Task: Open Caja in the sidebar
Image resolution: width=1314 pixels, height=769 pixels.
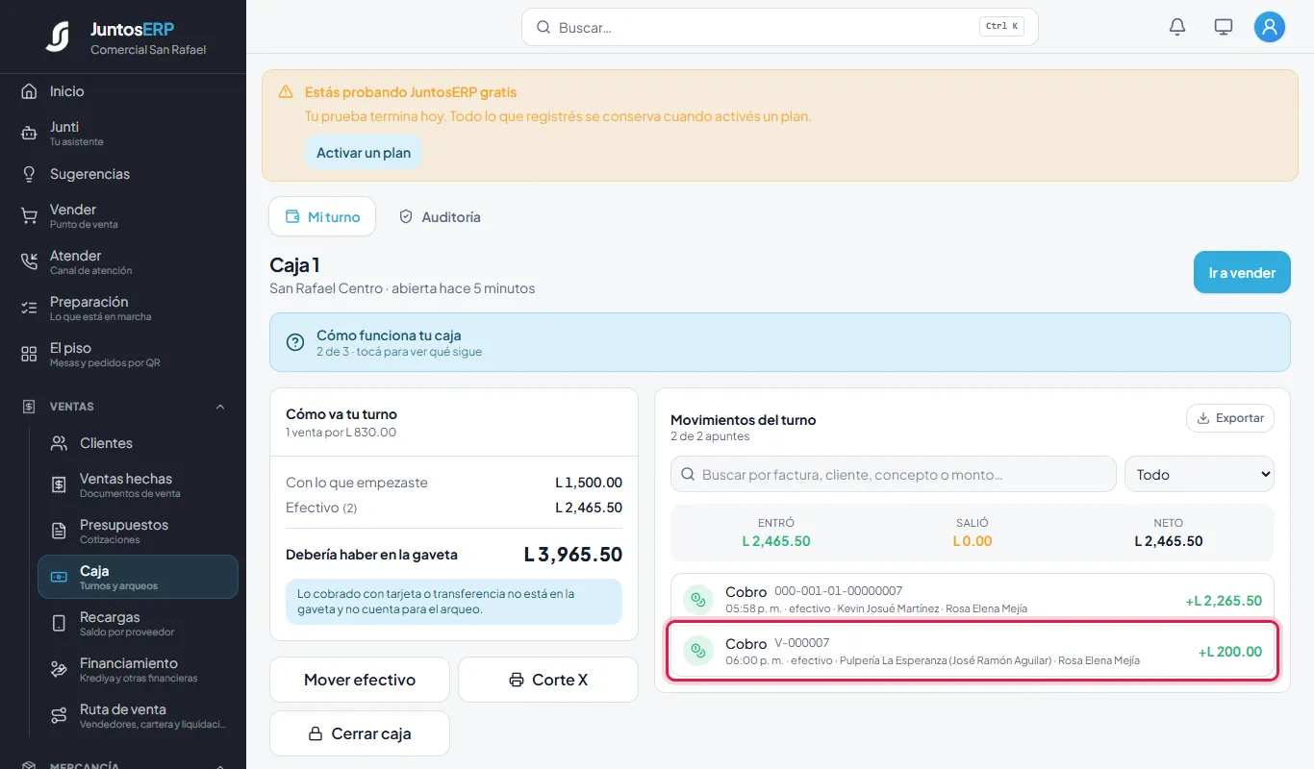Action: (x=138, y=577)
